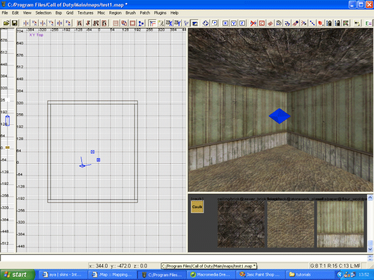This screenshot has height=280, width=374.
Task: Toggle the X axis lock button
Action: point(225,23)
